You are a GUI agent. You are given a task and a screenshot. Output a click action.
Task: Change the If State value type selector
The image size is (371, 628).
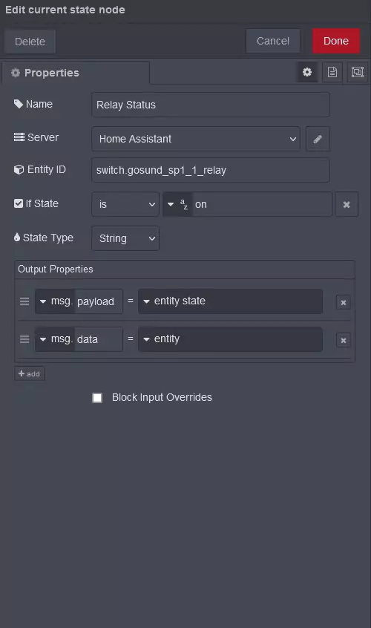tap(177, 204)
